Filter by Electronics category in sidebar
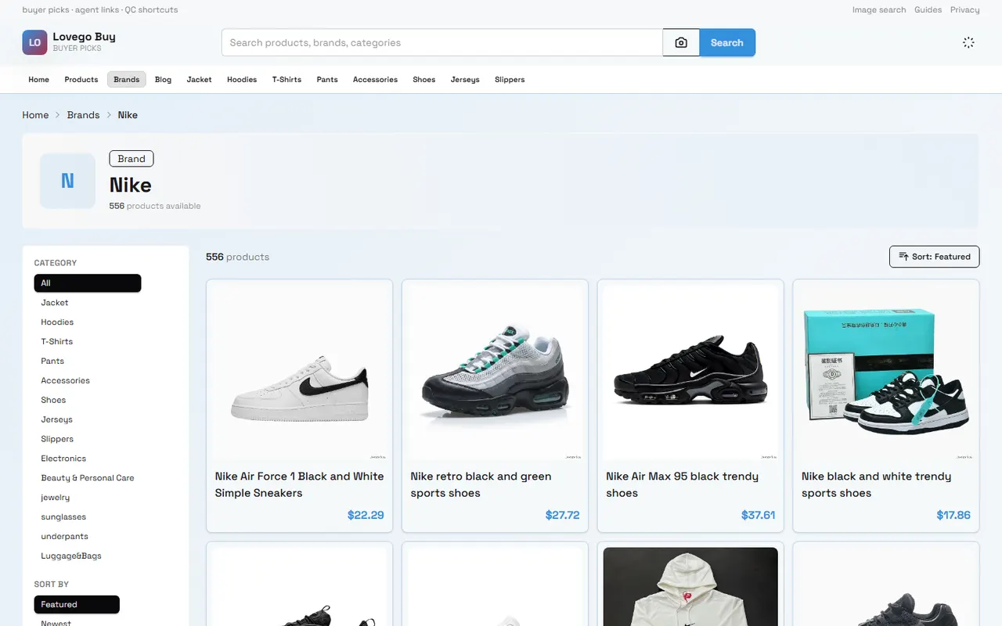 (63, 459)
